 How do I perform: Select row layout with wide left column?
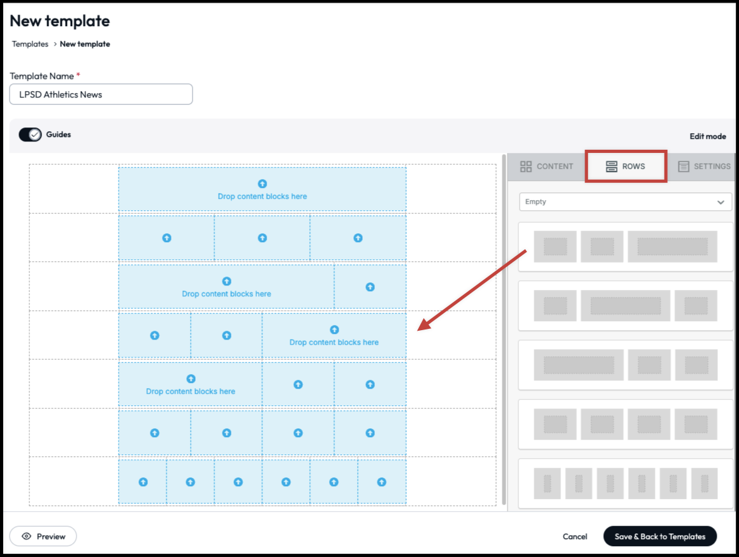[626, 365]
